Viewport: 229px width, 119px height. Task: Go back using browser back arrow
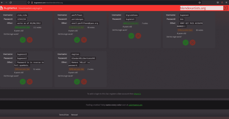[x=3, y=2]
